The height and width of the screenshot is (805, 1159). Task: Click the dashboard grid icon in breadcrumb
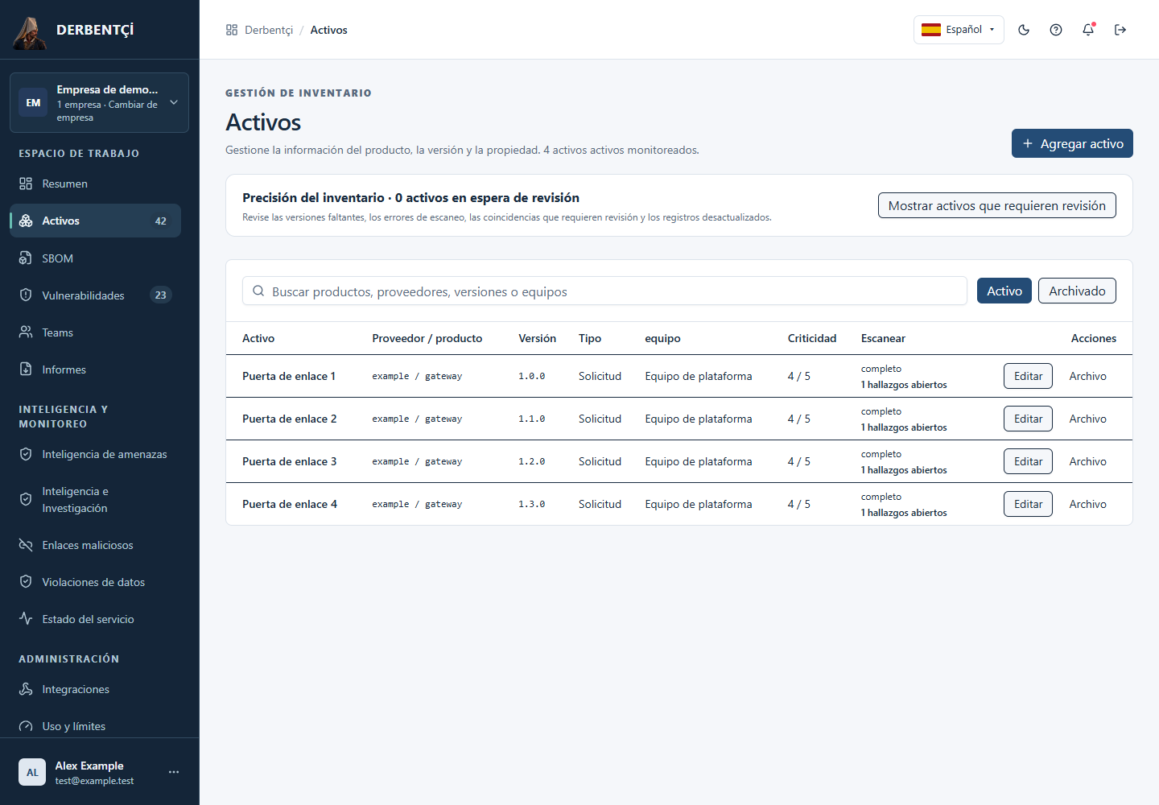(x=232, y=30)
